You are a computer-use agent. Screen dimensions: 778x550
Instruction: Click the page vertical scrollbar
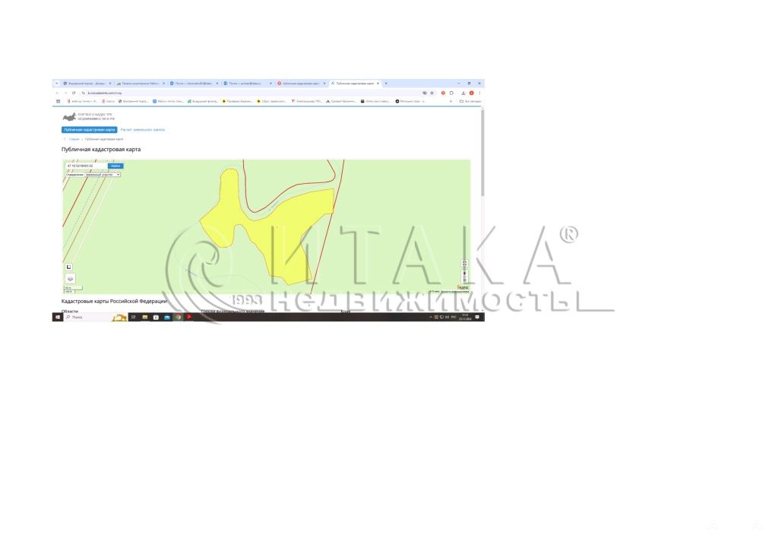(482, 153)
